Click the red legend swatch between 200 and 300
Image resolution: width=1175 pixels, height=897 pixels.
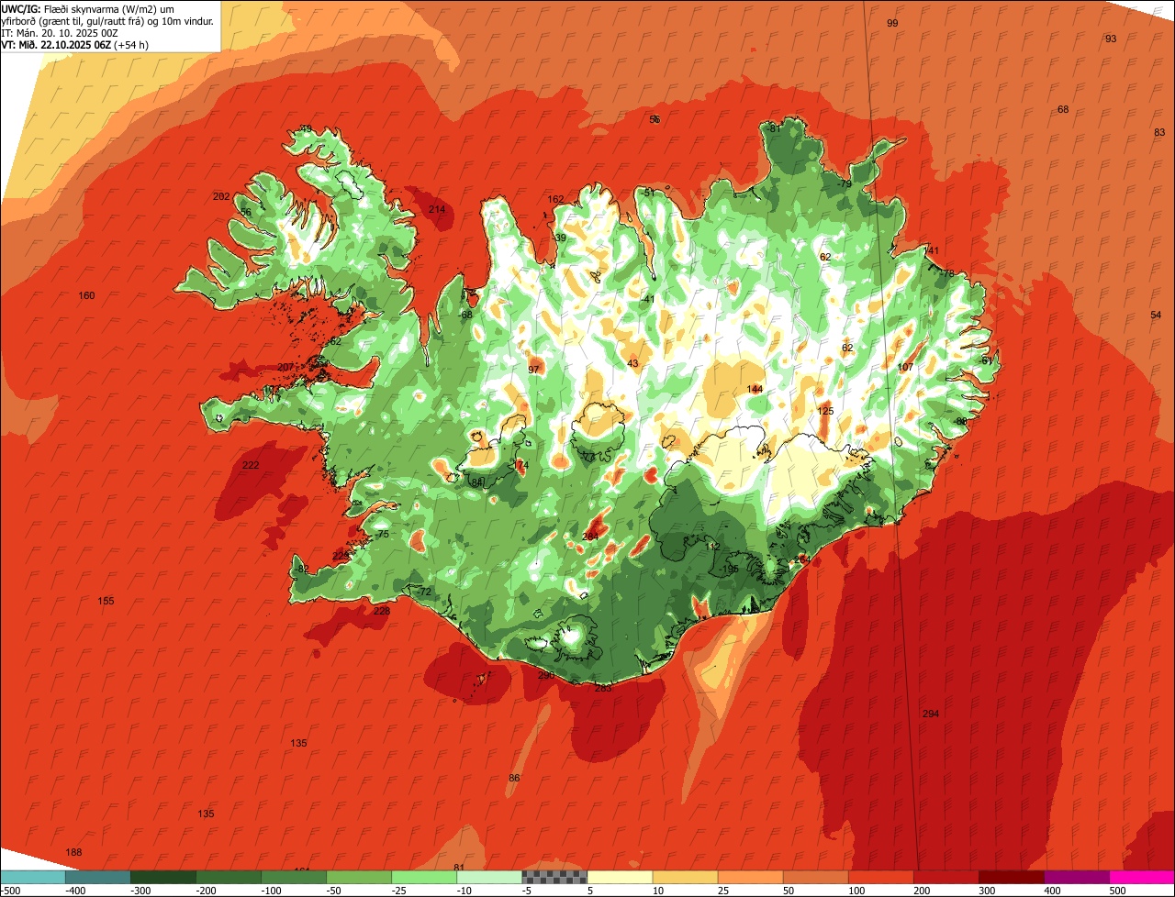946,878
